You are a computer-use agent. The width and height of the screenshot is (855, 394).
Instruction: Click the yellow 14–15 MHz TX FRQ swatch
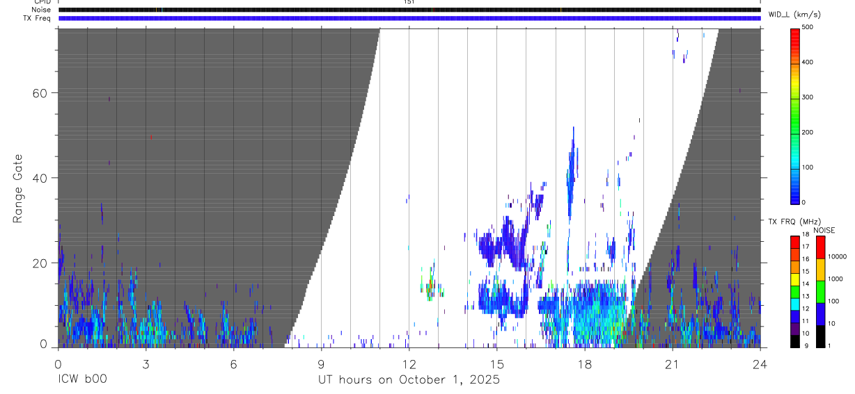point(795,279)
